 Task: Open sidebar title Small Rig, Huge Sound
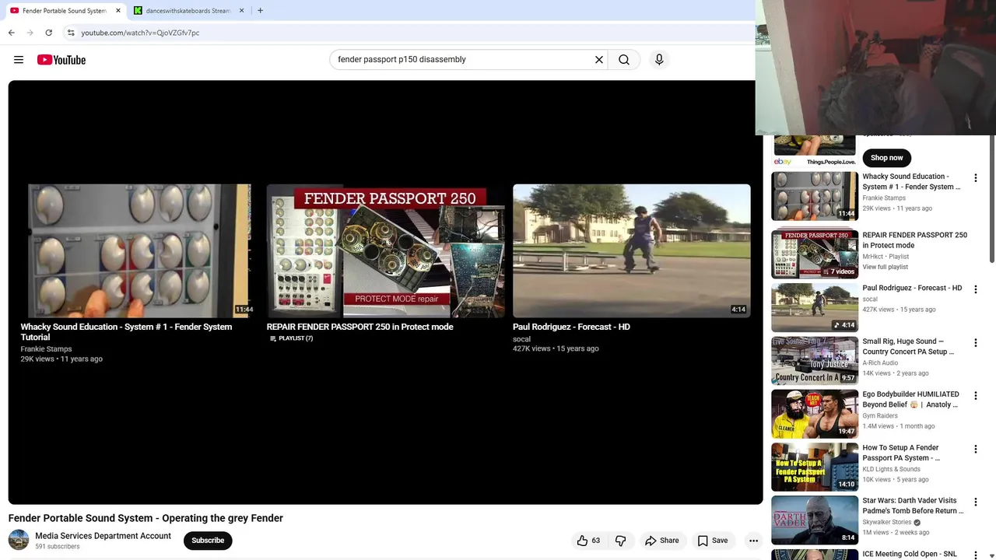tap(908, 346)
